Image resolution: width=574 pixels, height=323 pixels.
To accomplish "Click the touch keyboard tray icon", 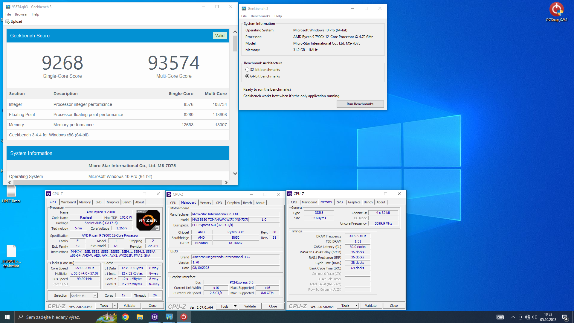I will [500, 317].
